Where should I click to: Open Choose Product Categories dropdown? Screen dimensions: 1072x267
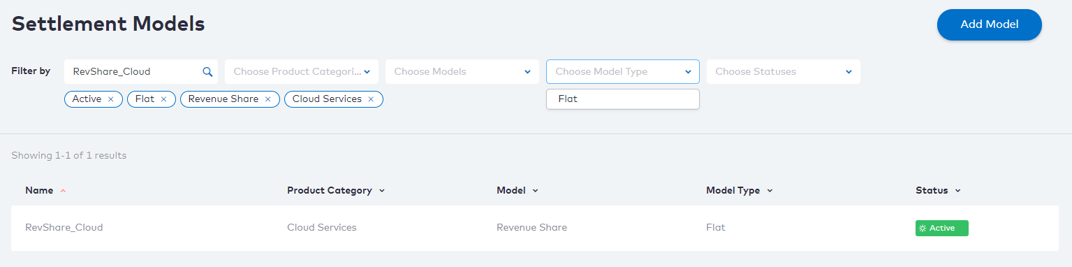coord(302,71)
